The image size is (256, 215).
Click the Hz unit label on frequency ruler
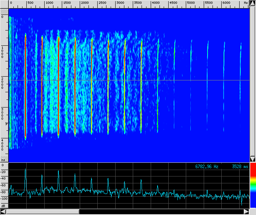246,3
